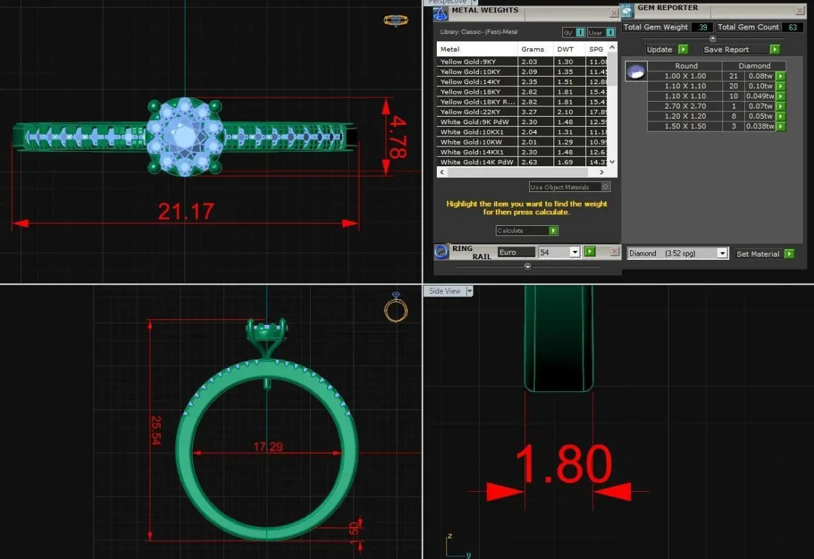Viewport: 814px width, 559px height.
Task: Select the White Gold:14K PdW row
Action: tap(522, 162)
